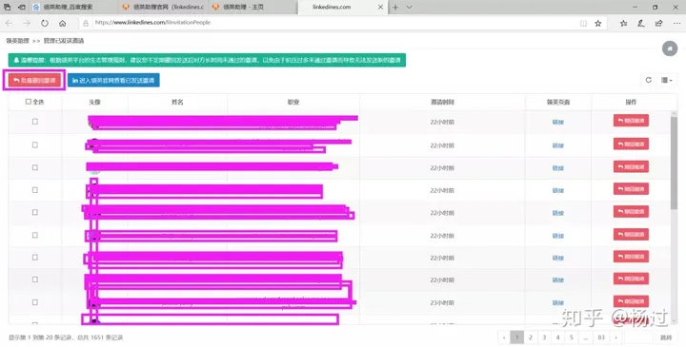Tick the 全选 select-all checkbox
The image size is (686, 347).
click(x=29, y=102)
